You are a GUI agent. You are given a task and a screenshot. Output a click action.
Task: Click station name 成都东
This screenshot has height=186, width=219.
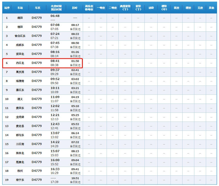pyautogui.click(x=20, y=45)
